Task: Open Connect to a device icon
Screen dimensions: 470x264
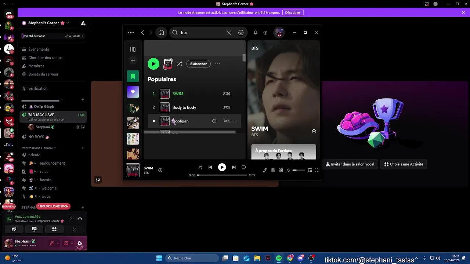Action: click(x=281, y=170)
